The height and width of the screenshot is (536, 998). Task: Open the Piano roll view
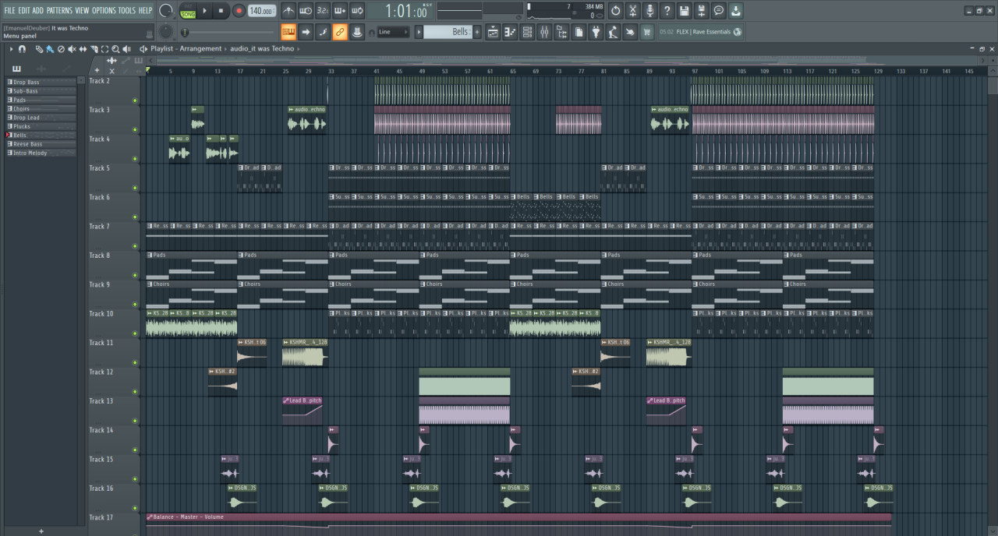coord(510,32)
